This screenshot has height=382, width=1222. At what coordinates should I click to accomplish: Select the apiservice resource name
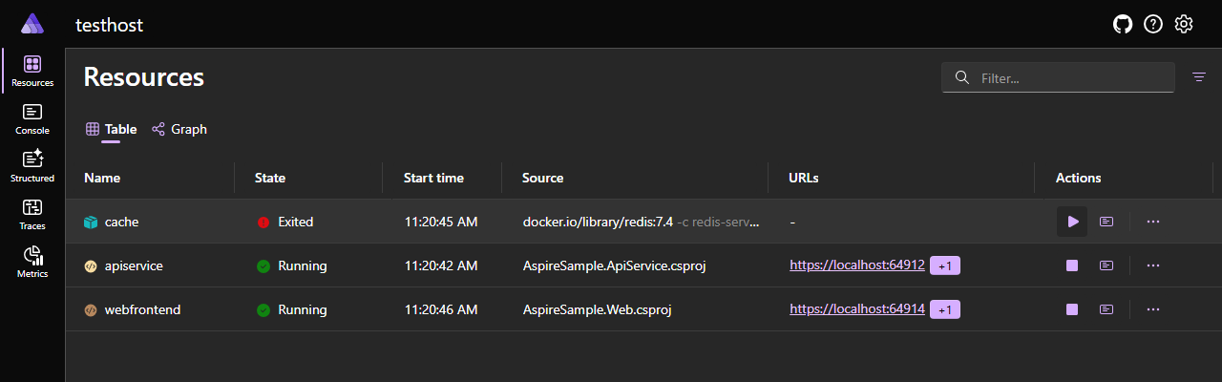coord(134,265)
